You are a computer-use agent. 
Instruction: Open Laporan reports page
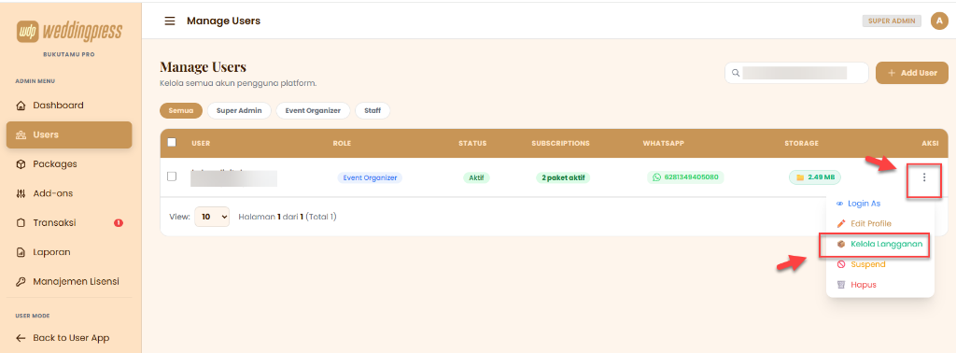69,252
